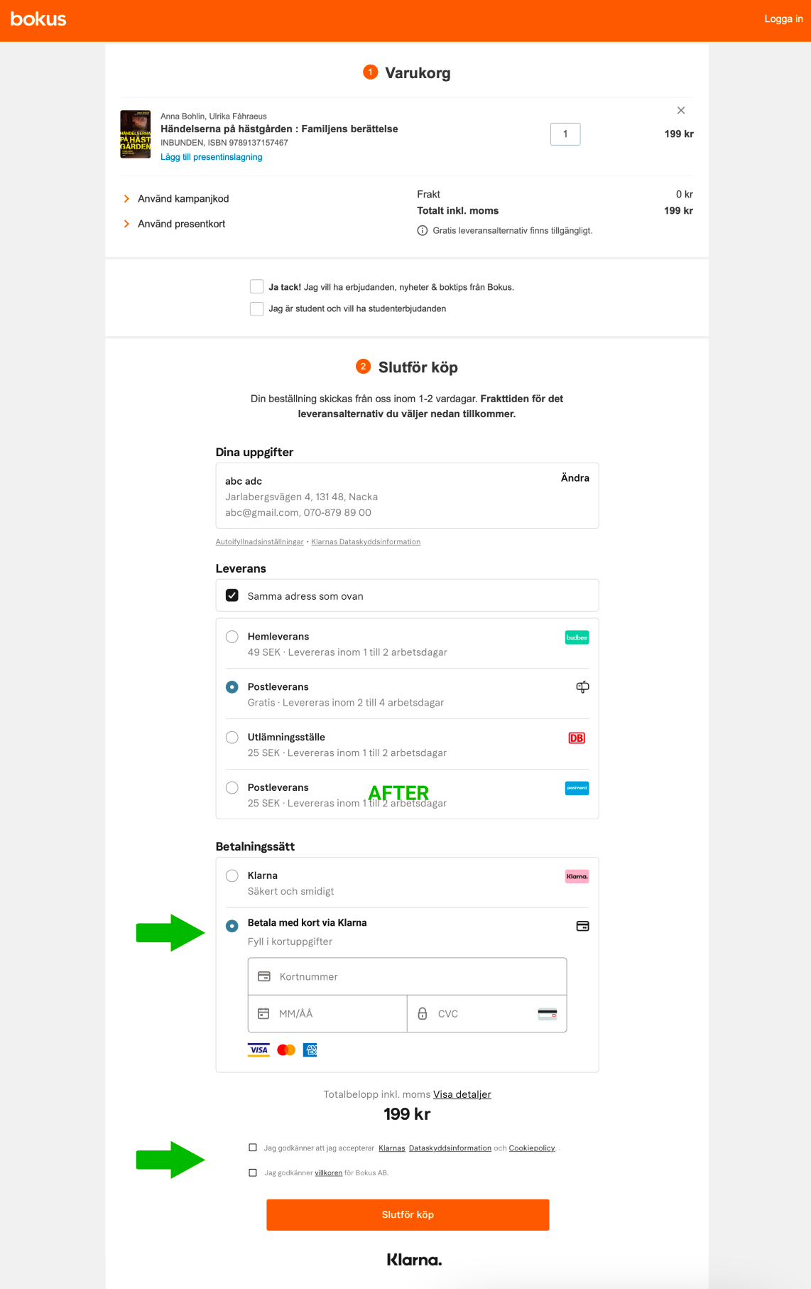The width and height of the screenshot is (811, 1289).
Task: Click the bokus logo in header
Action: tap(38, 19)
